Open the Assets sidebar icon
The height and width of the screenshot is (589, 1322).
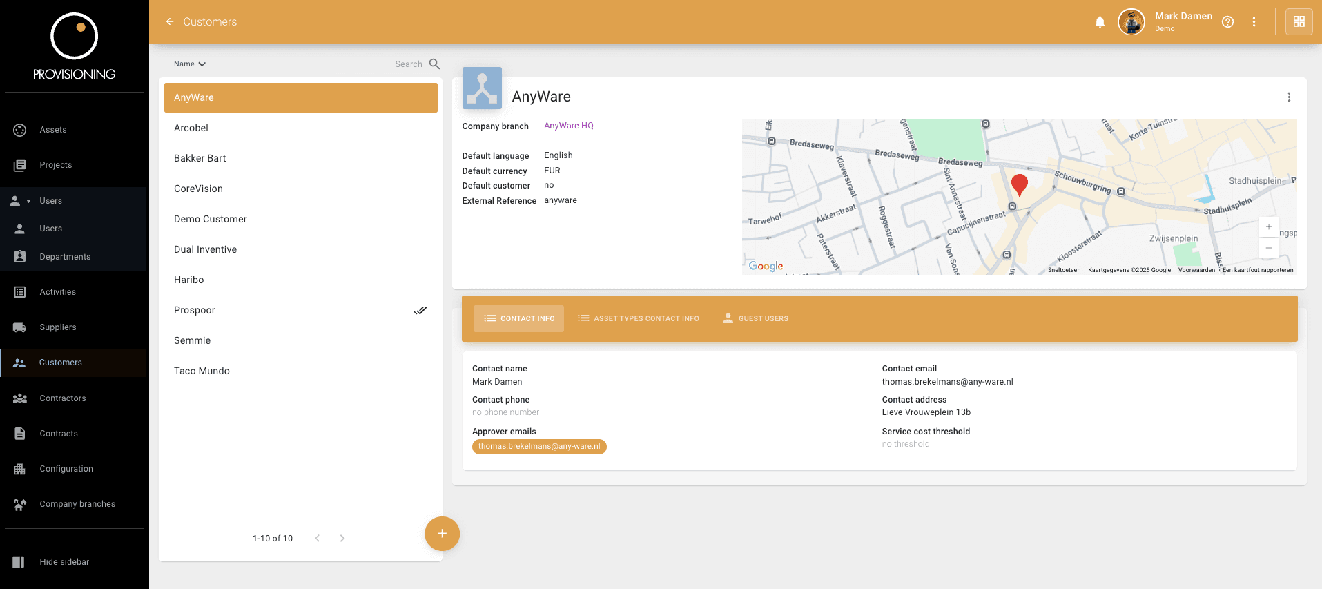[x=20, y=130]
